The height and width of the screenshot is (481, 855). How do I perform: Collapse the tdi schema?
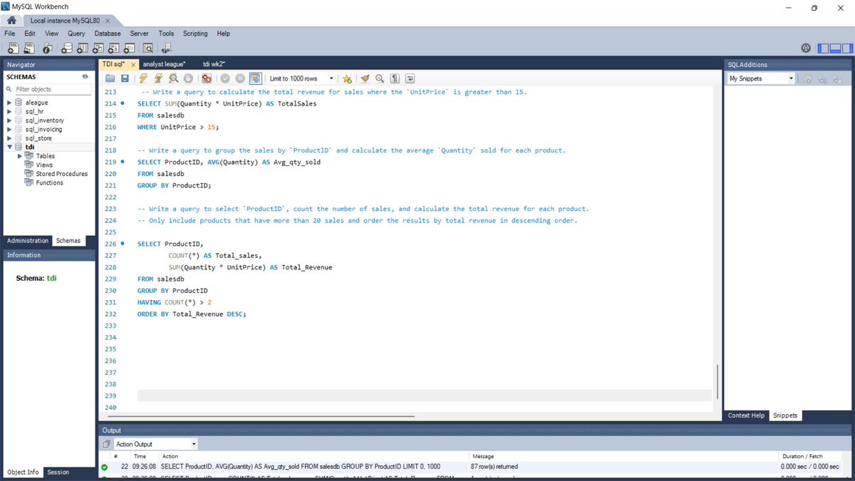9,148
